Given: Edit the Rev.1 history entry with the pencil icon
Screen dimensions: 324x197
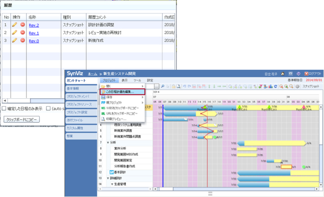Looking at the screenshot, I should [x=14, y=32].
